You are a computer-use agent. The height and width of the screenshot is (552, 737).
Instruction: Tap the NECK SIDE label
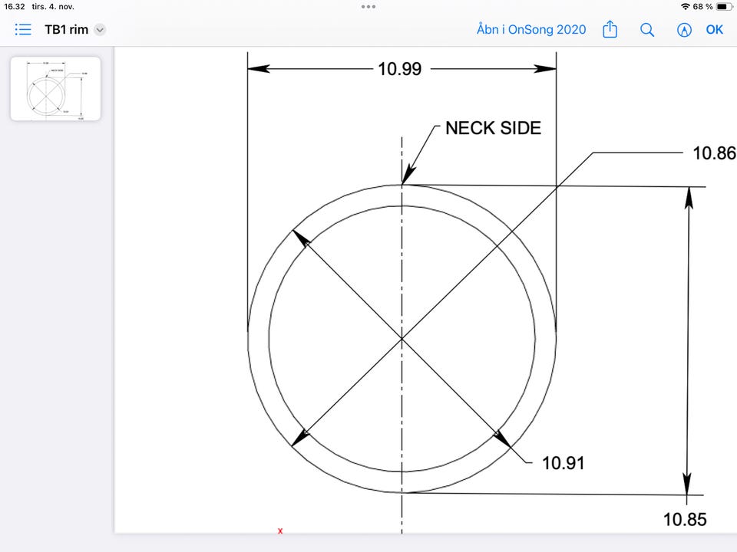tap(493, 128)
